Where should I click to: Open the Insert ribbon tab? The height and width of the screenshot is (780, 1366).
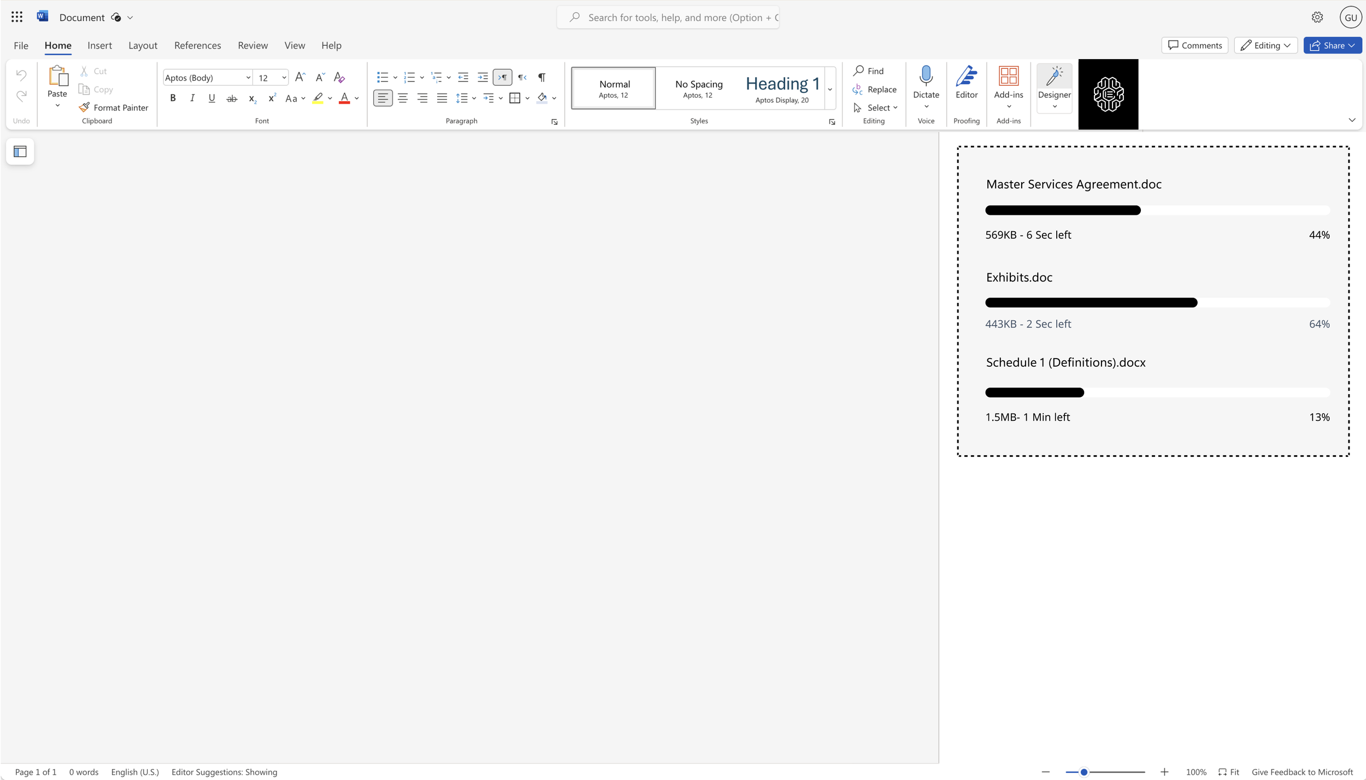pos(100,45)
